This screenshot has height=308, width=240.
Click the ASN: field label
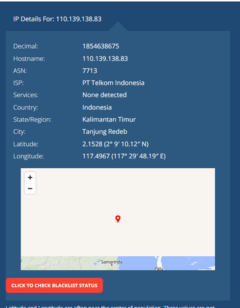(20, 71)
